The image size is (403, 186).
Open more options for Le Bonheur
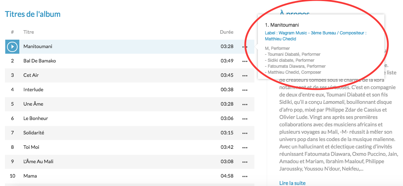coord(245,119)
